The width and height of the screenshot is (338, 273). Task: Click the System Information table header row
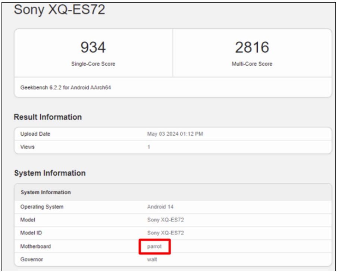coord(173,192)
